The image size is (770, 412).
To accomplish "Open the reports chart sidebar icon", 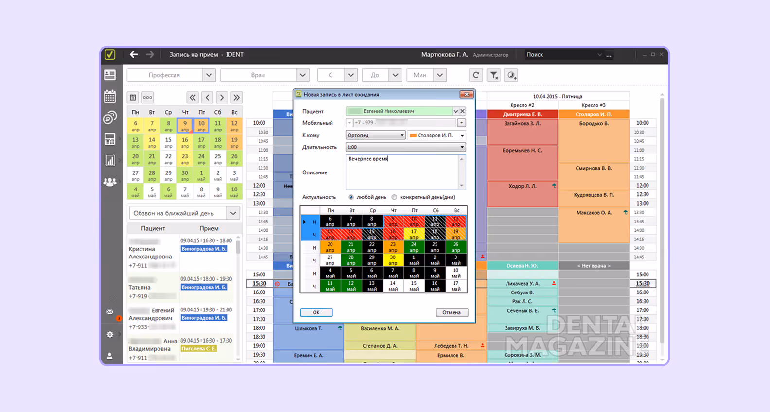I will pos(110,159).
